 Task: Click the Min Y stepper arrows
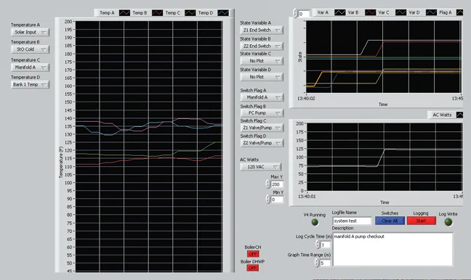coord(268,199)
